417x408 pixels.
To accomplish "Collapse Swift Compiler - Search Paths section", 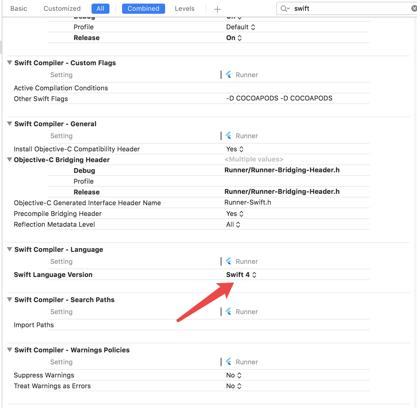I will [10, 299].
